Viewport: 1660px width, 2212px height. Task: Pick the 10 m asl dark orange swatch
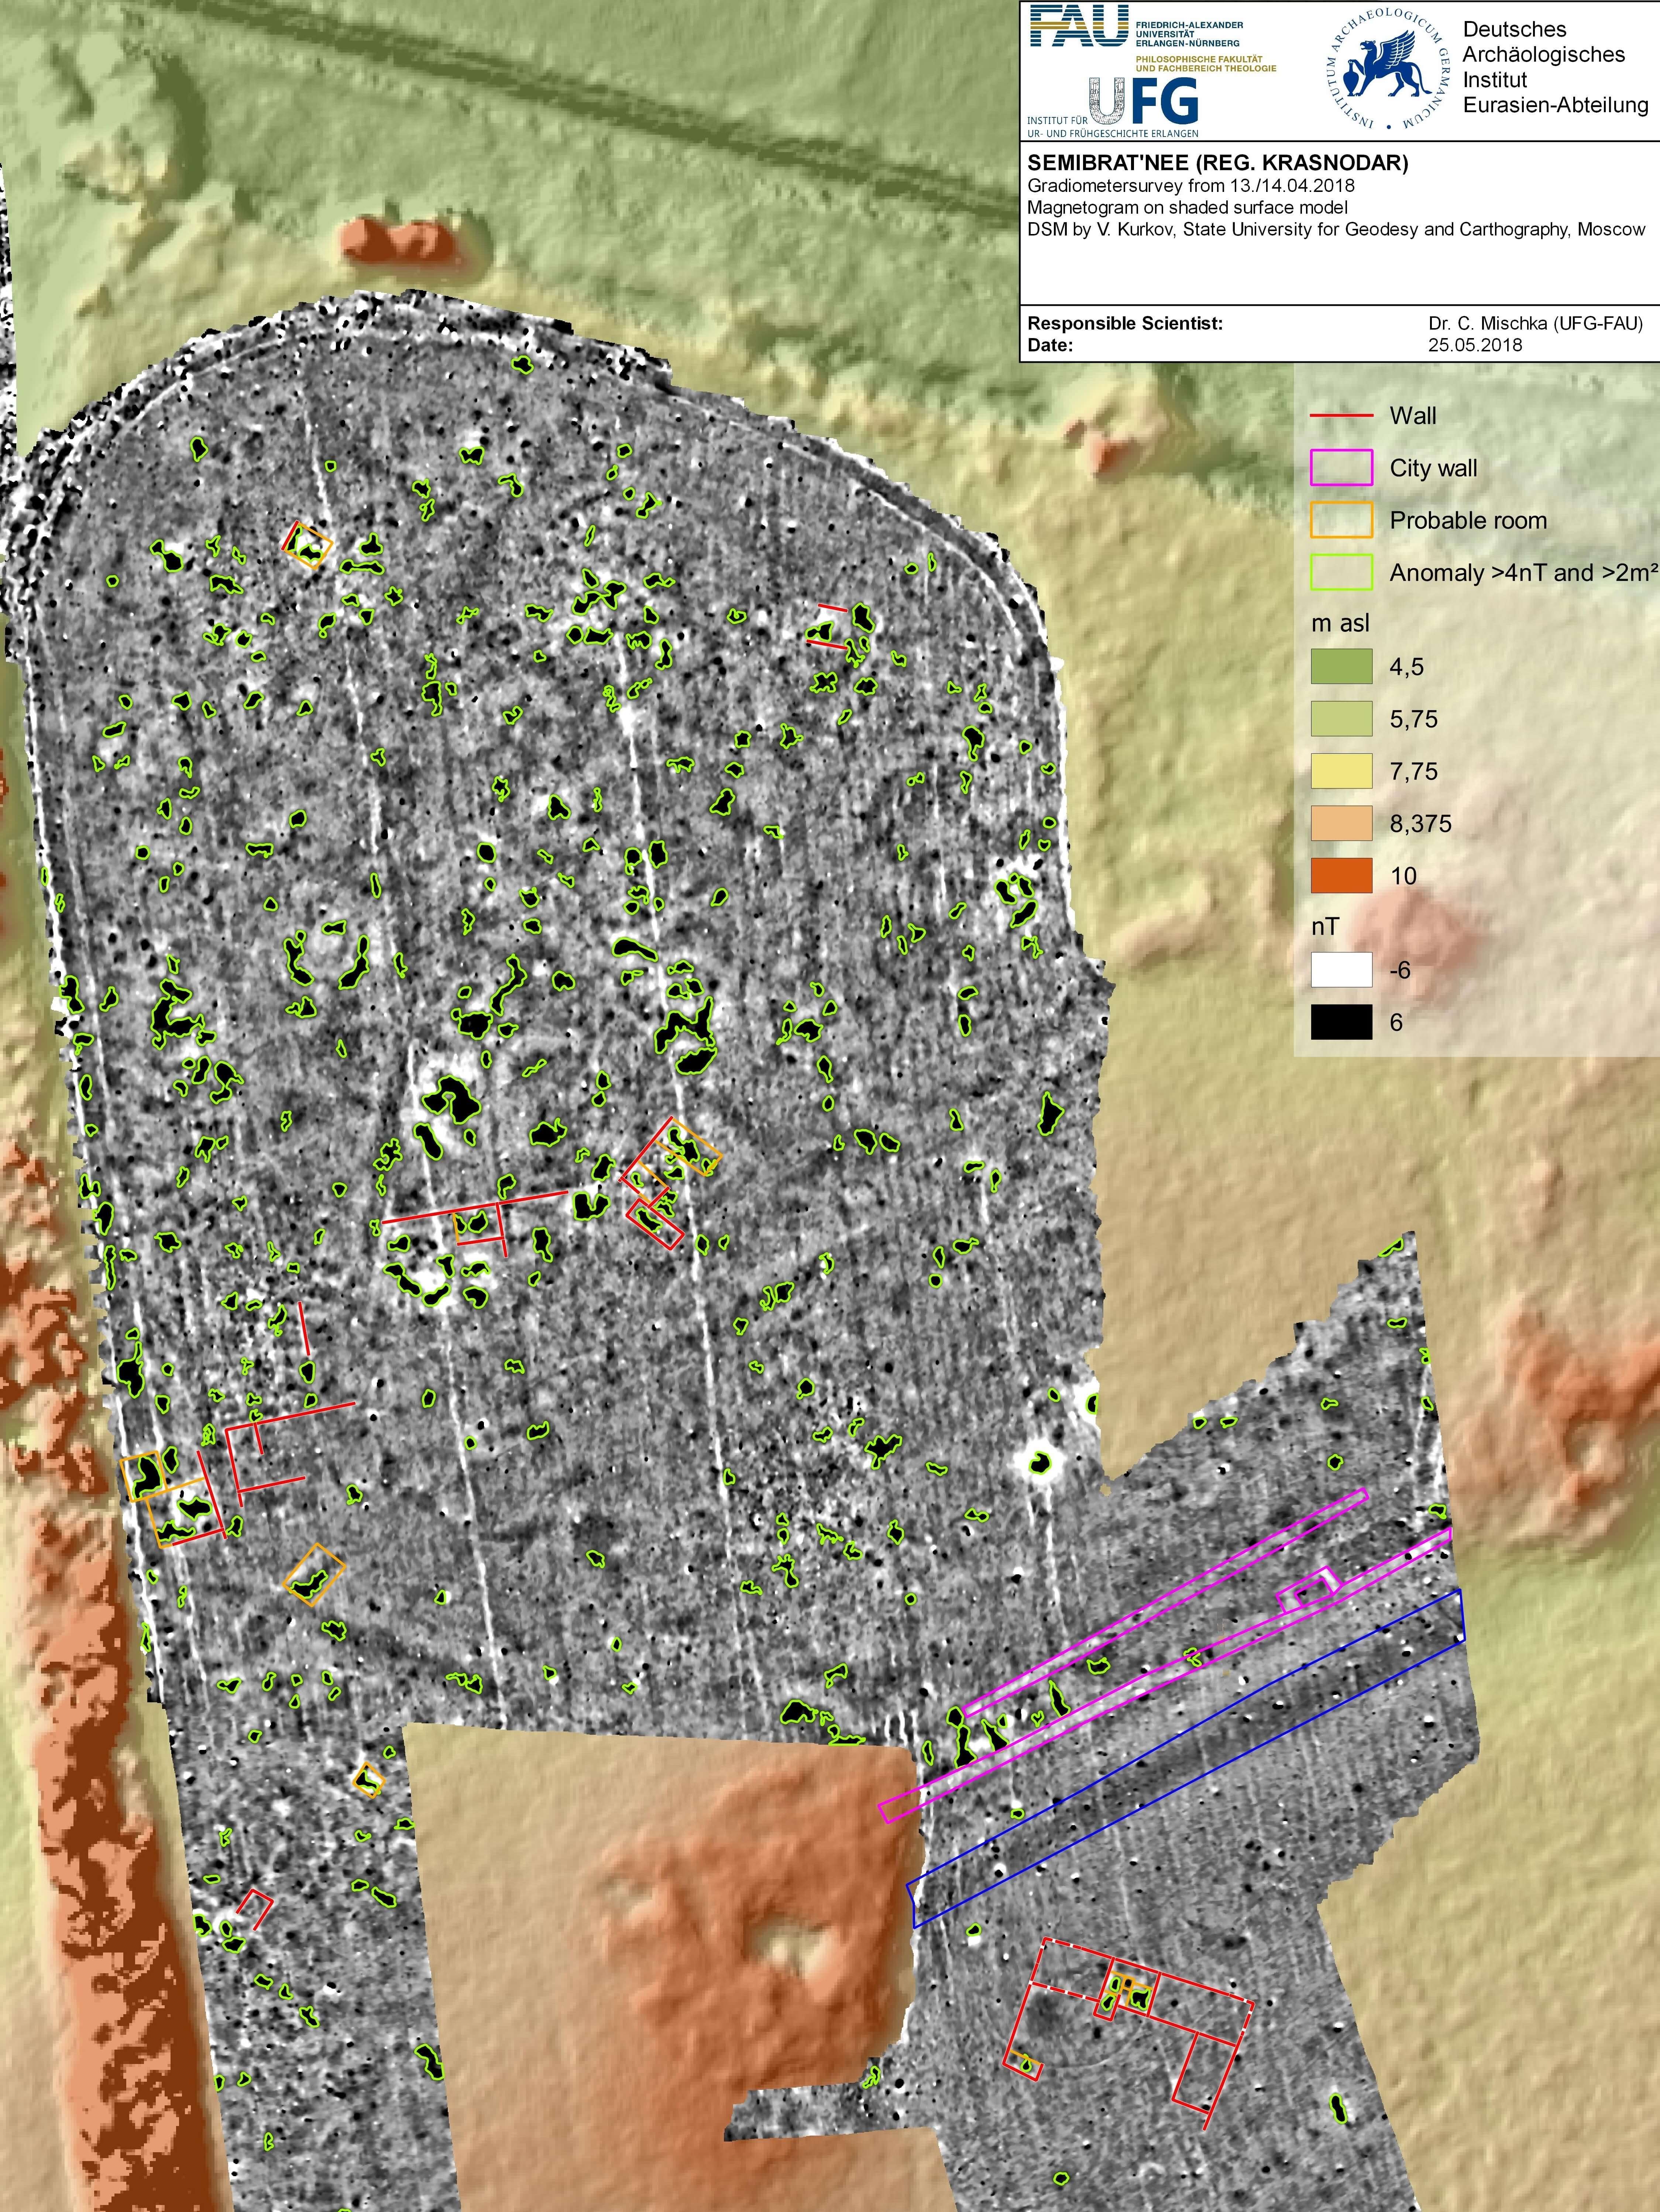coord(1341,875)
